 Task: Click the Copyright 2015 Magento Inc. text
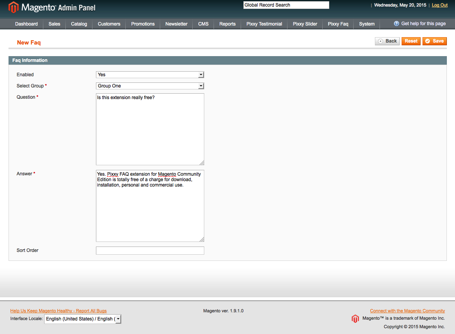tap(414, 327)
